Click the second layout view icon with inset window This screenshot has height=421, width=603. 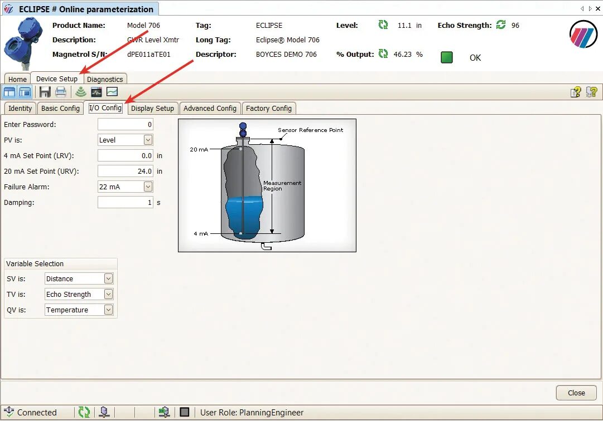click(x=25, y=92)
